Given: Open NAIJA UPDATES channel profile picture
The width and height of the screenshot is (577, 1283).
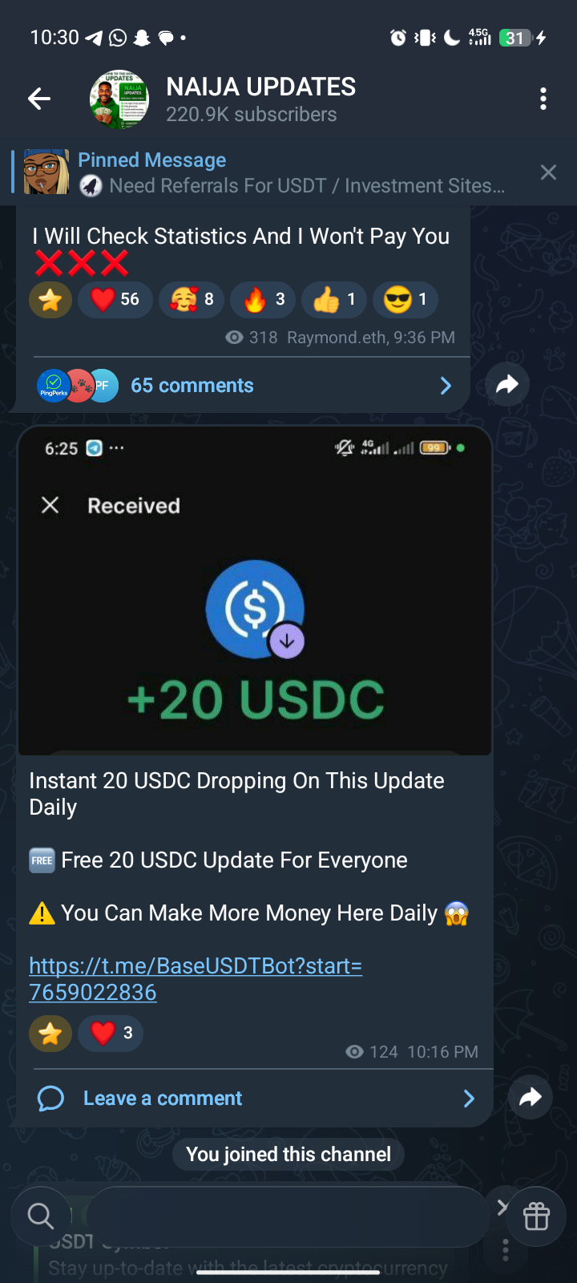Looking at the screenshot, I should pyautogui.click(x=119, y=99).
